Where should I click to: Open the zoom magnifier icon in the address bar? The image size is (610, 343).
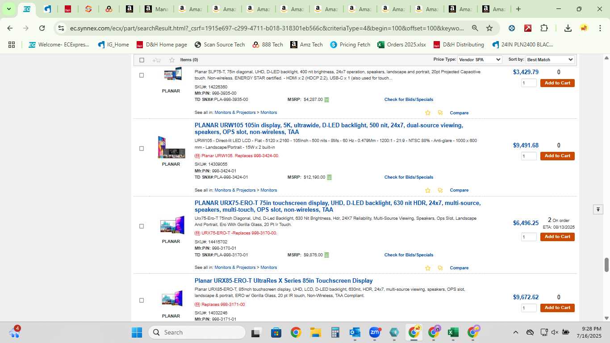475,28
